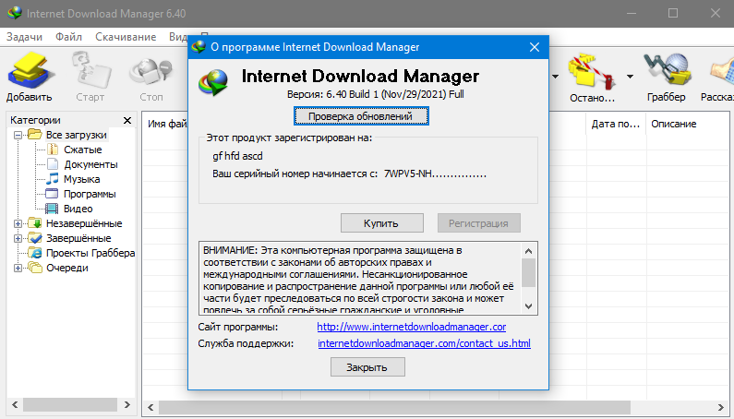Open the Скачивание menu
This screenshot has width=734, height=419.
(x=126, y=37)
